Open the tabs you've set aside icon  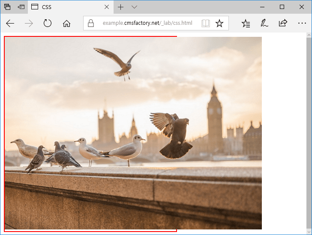[7, 7]
